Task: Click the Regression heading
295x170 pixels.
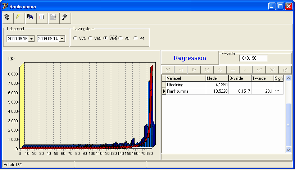Action: [x=190, y=58]
